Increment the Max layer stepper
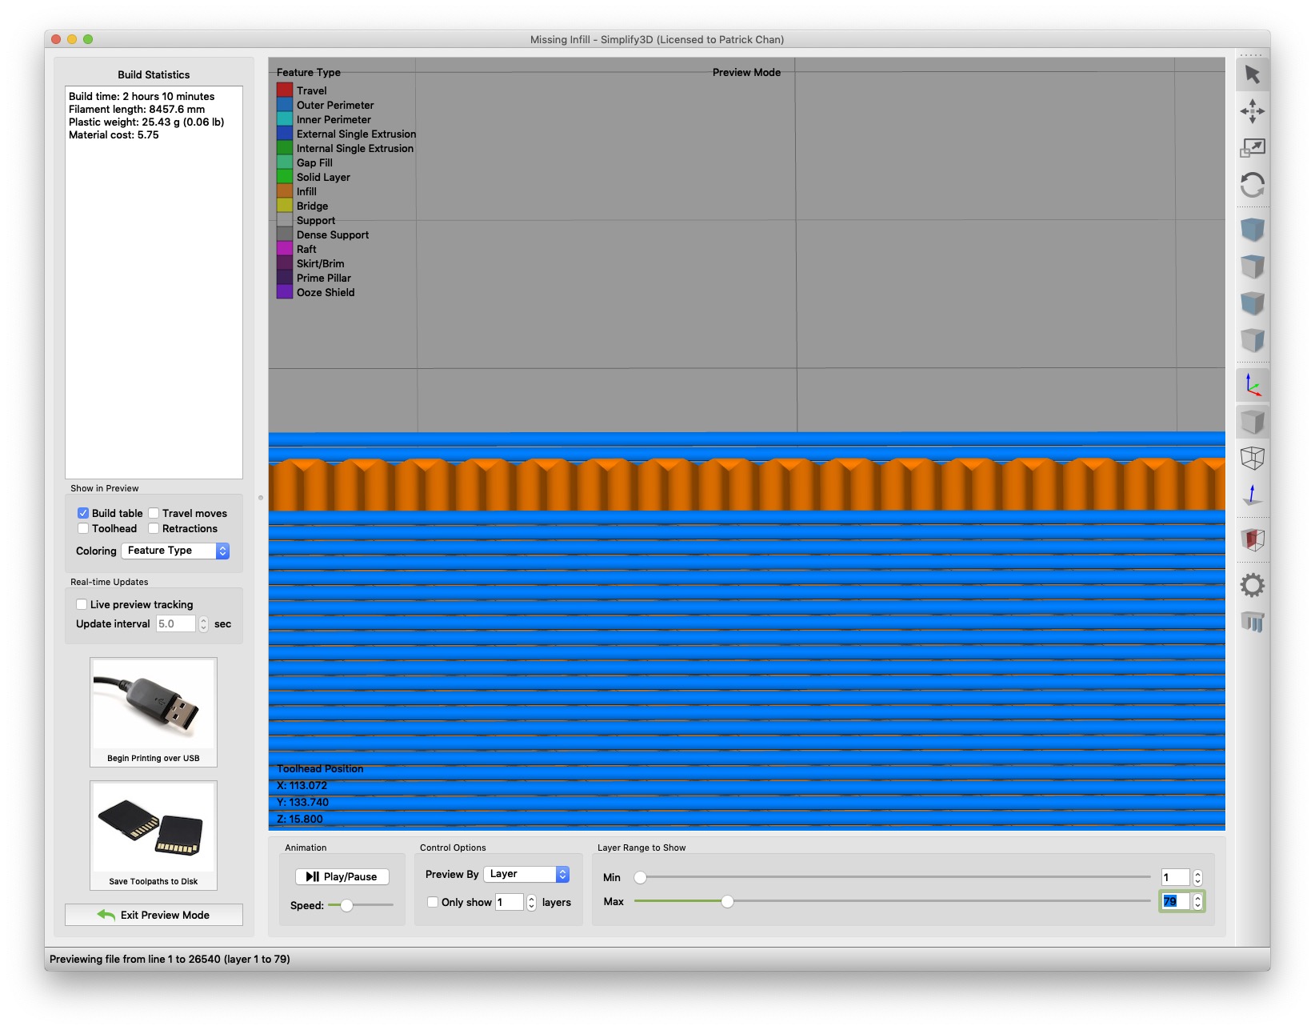 click(1197, 897)
